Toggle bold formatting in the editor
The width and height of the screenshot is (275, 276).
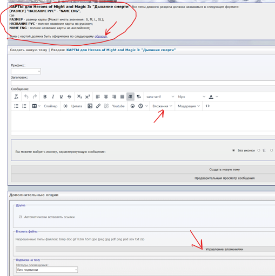pos(45,96)
